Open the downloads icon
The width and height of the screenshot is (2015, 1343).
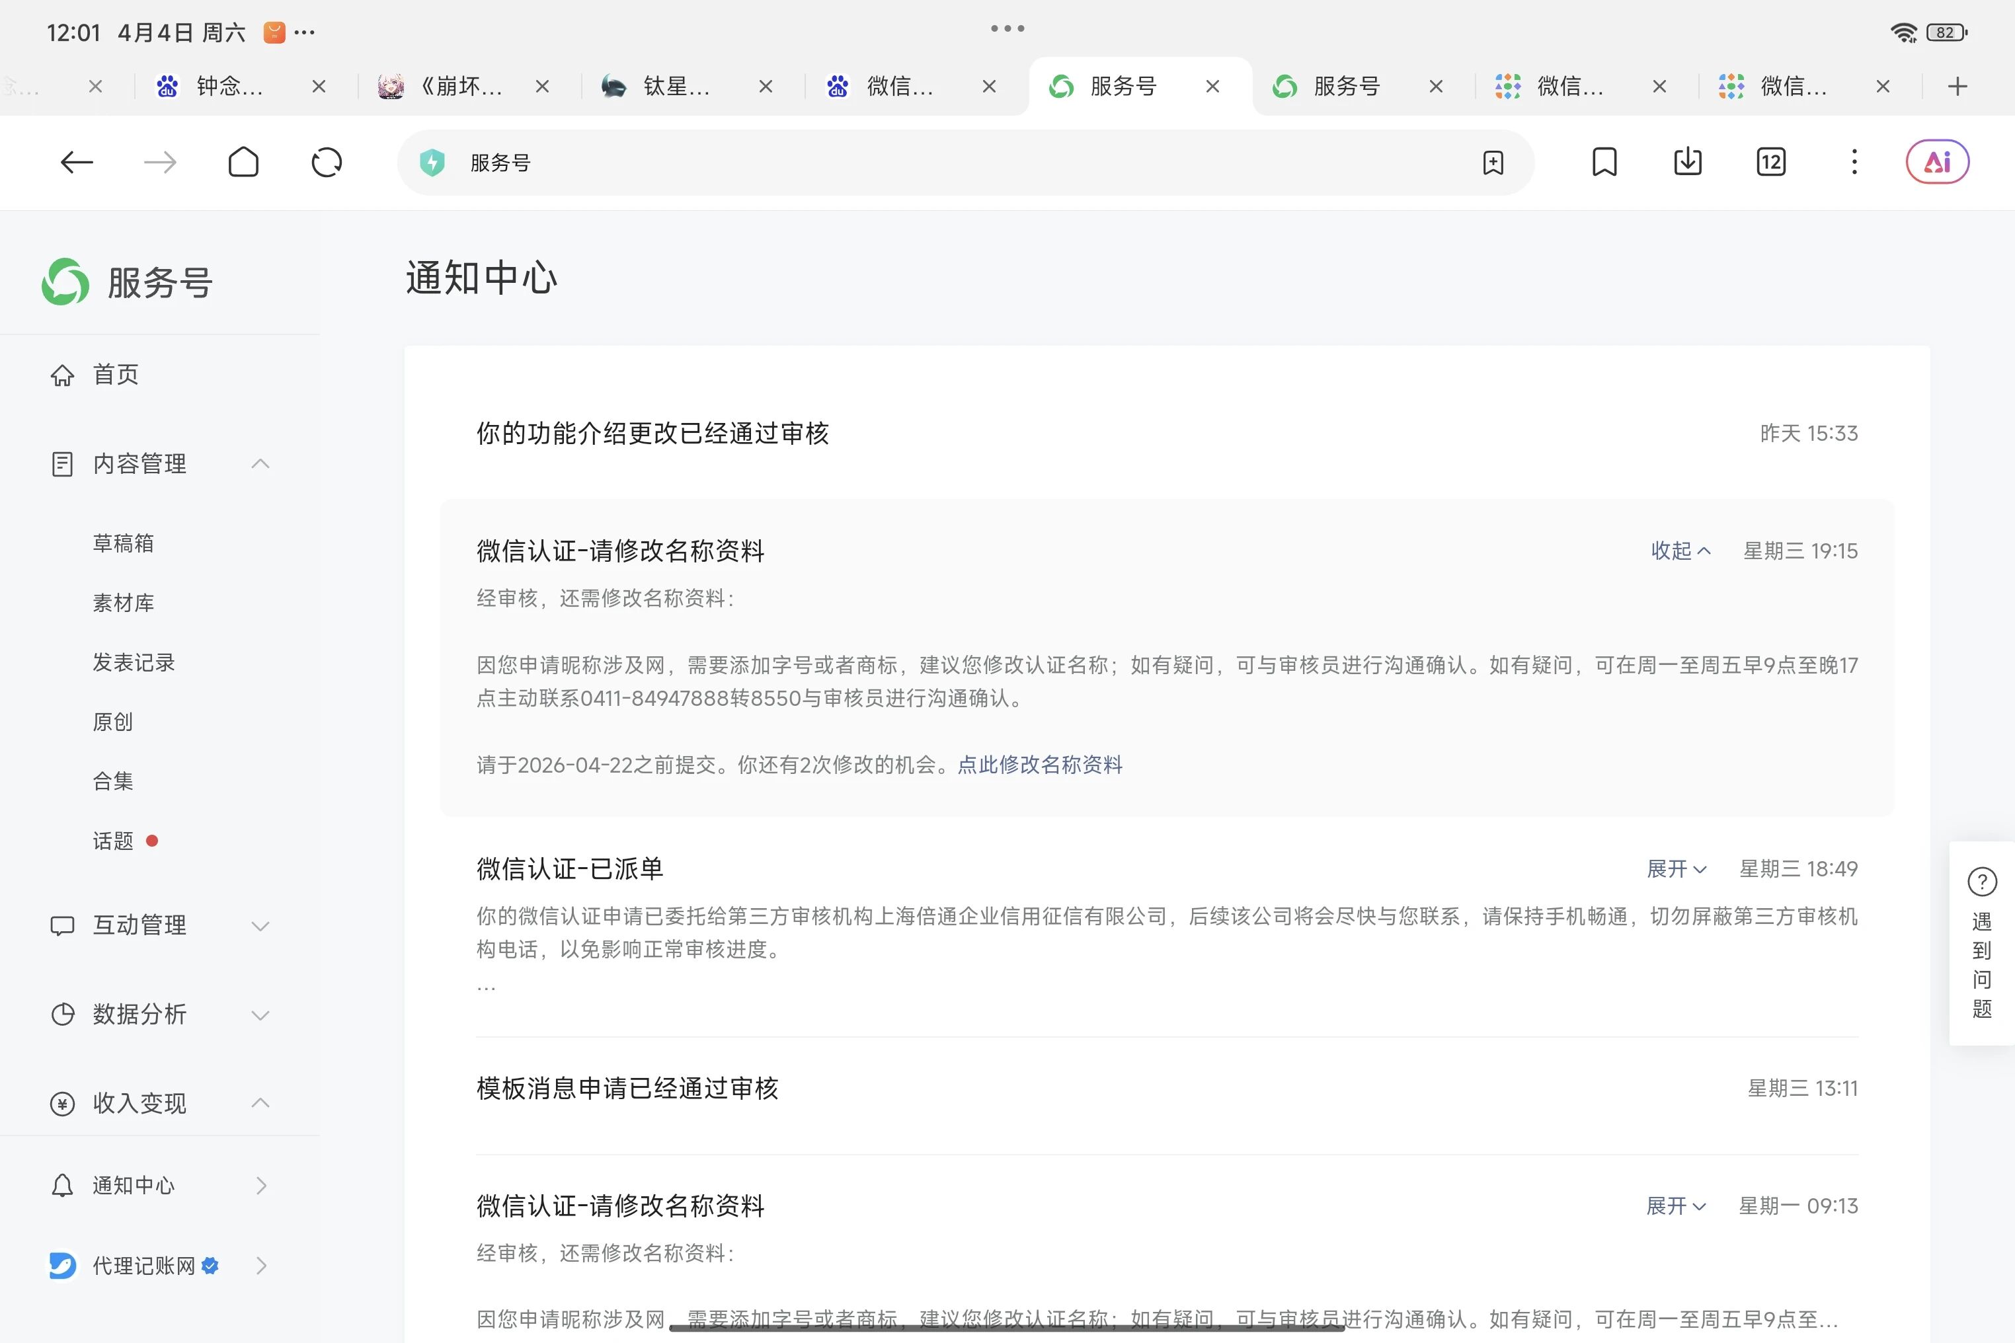1687,162
